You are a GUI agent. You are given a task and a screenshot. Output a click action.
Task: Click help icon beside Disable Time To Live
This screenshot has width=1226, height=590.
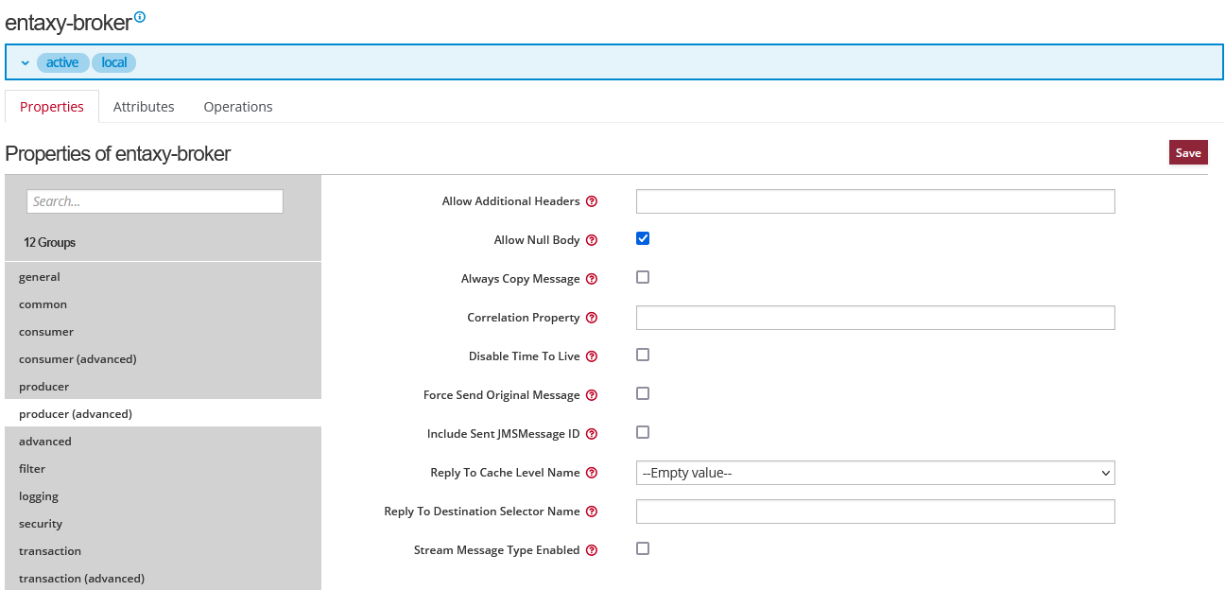[592, 356]
